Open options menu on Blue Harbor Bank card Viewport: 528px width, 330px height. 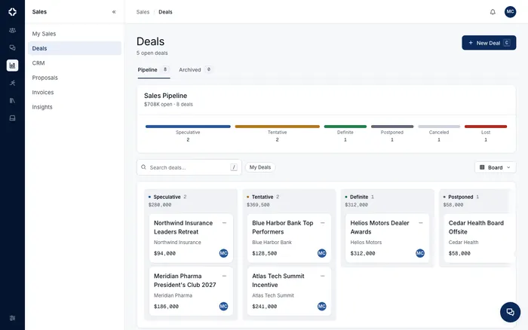point(323,223)
